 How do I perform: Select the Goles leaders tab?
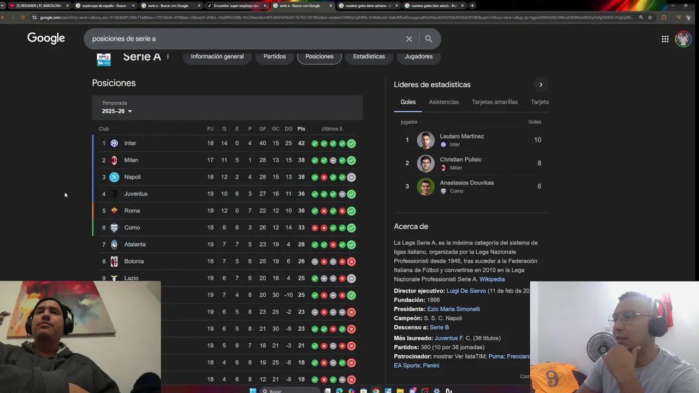click(408, 102)
